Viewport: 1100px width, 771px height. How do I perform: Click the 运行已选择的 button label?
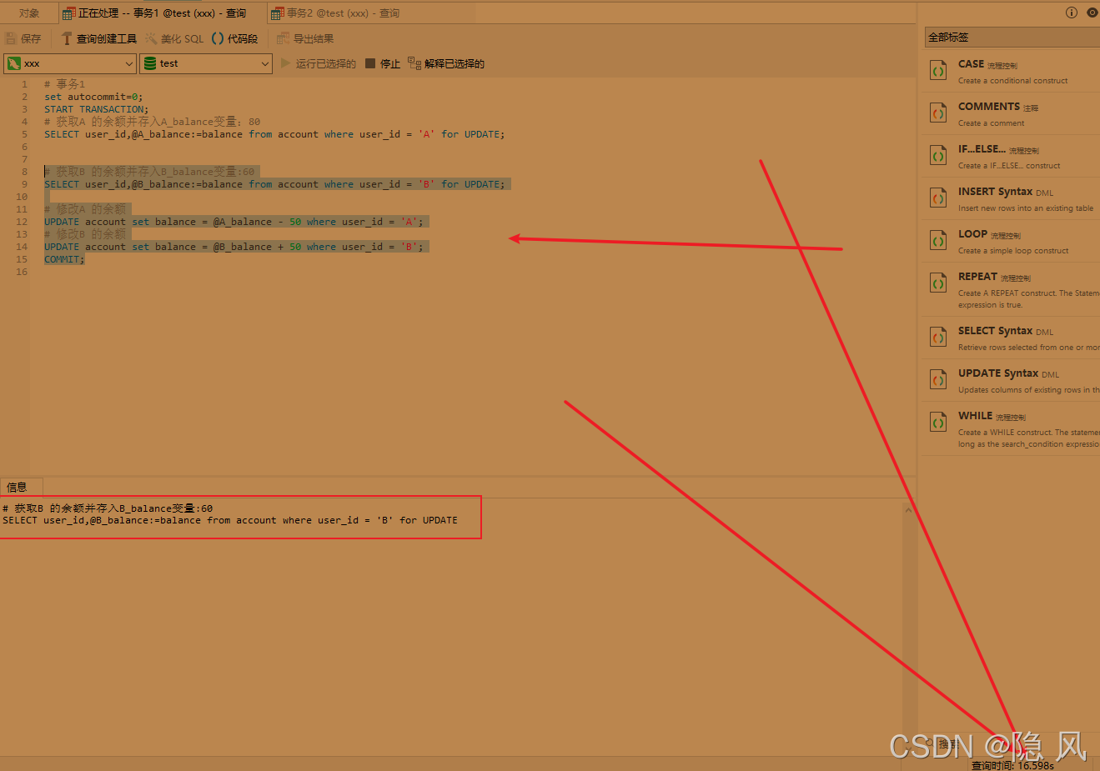326,63
